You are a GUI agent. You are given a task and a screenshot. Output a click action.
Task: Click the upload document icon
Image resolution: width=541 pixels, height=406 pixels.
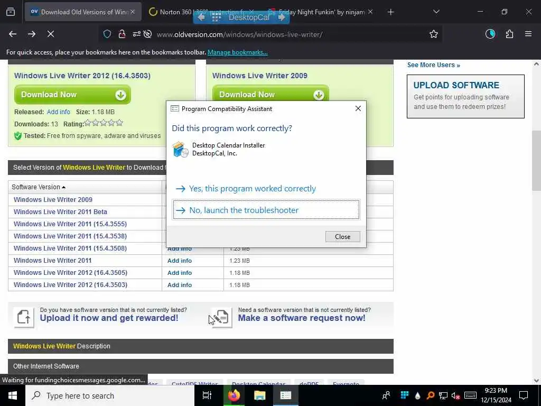click(x=24, y=317)
